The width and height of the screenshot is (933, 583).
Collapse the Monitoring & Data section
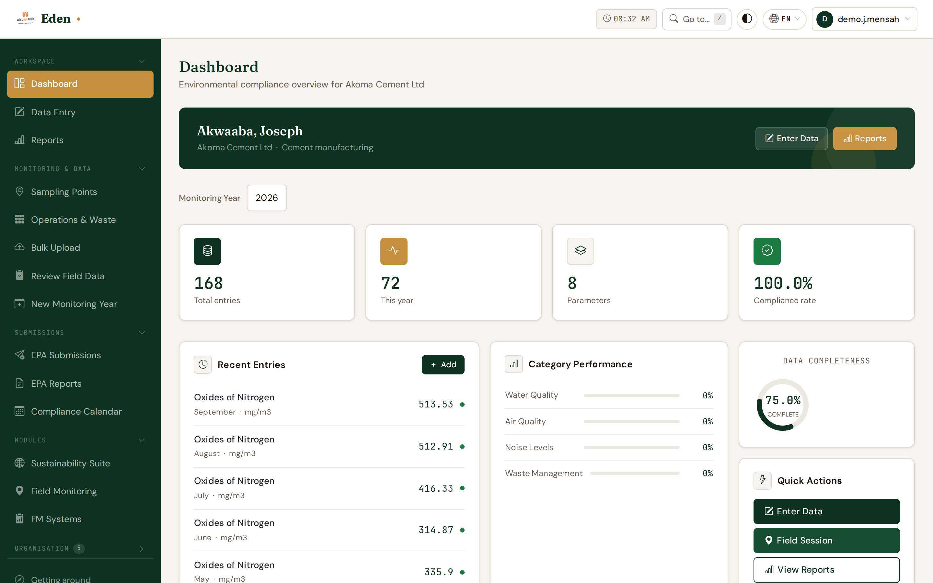point(80,169)
